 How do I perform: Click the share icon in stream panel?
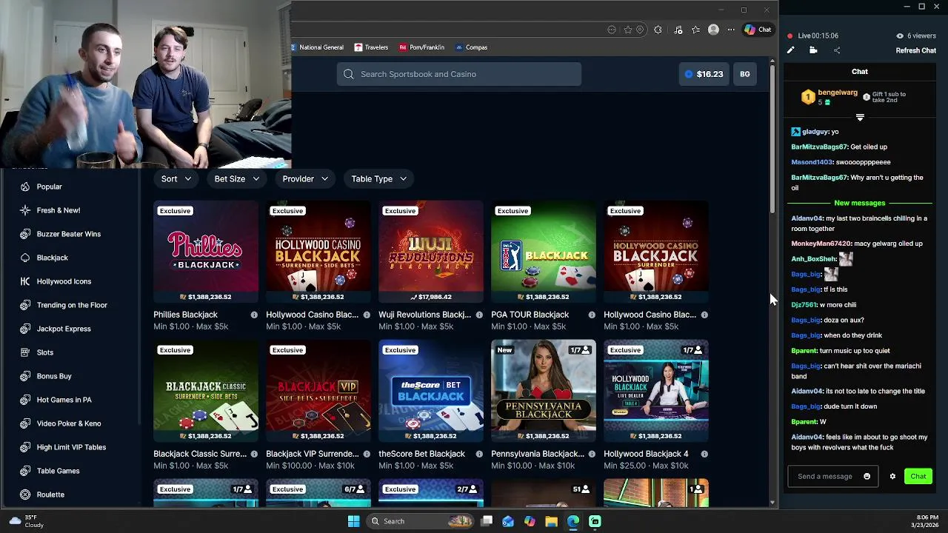837,50
